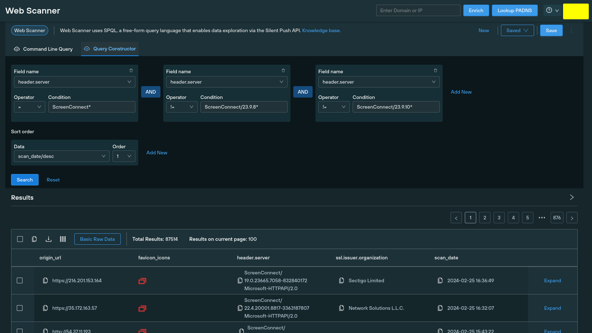
Task: Reset the query constructor
Action: tap(53, 180)
